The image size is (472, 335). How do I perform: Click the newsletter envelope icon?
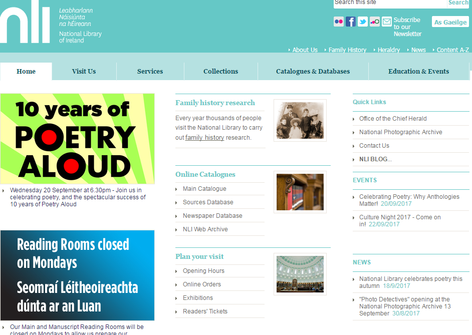click(387, 22)
